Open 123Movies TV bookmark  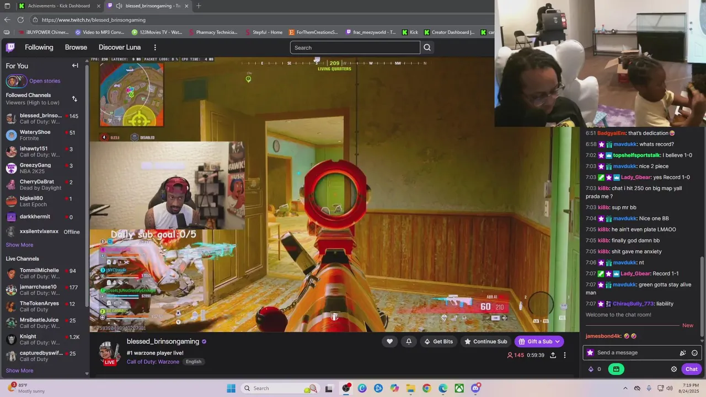(x=157, y=32)
